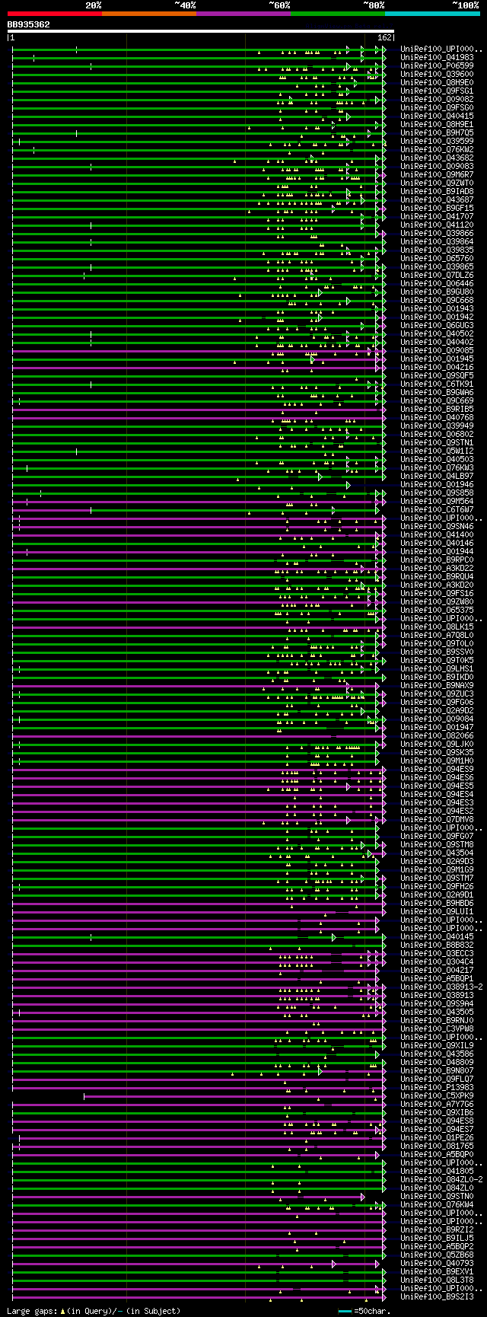Select the UniRef100_B9H7Q5 label
This screenshot has height=1317, width=487.
click(x=437, y=132)
